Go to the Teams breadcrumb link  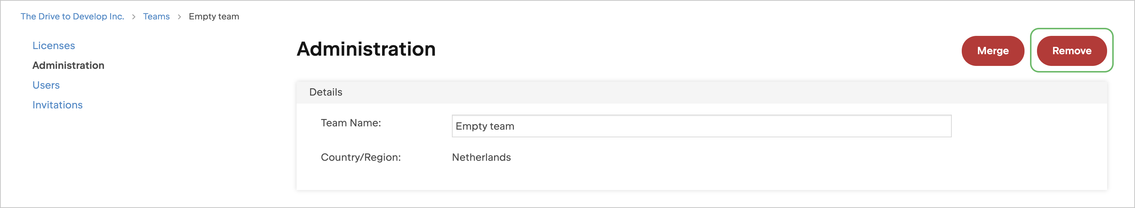coord(156,17)
